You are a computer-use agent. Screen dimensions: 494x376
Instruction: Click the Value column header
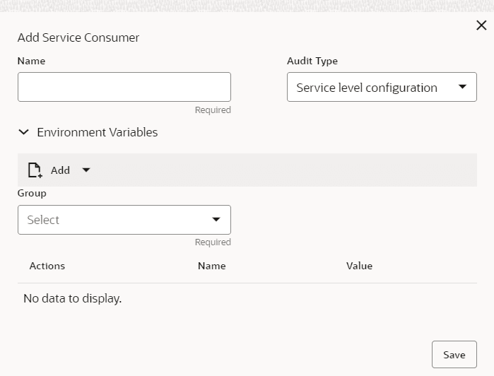pyautogui.click(x=359, y=266)
